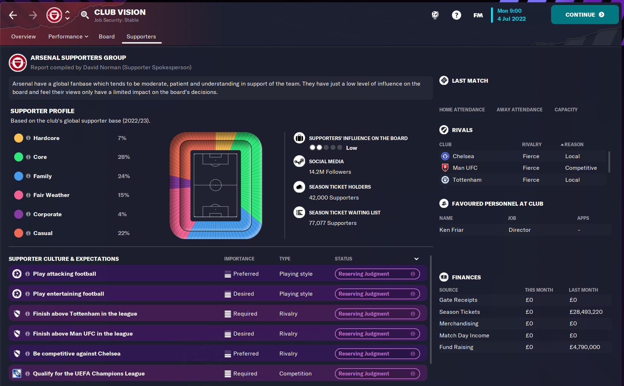
Task: Click the rivals list scrollbar
Action: click(x=609, y=162)
